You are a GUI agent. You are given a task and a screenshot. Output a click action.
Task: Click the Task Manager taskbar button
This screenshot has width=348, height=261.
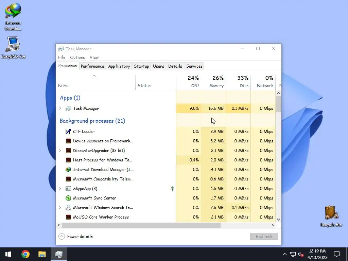(59, 254)
